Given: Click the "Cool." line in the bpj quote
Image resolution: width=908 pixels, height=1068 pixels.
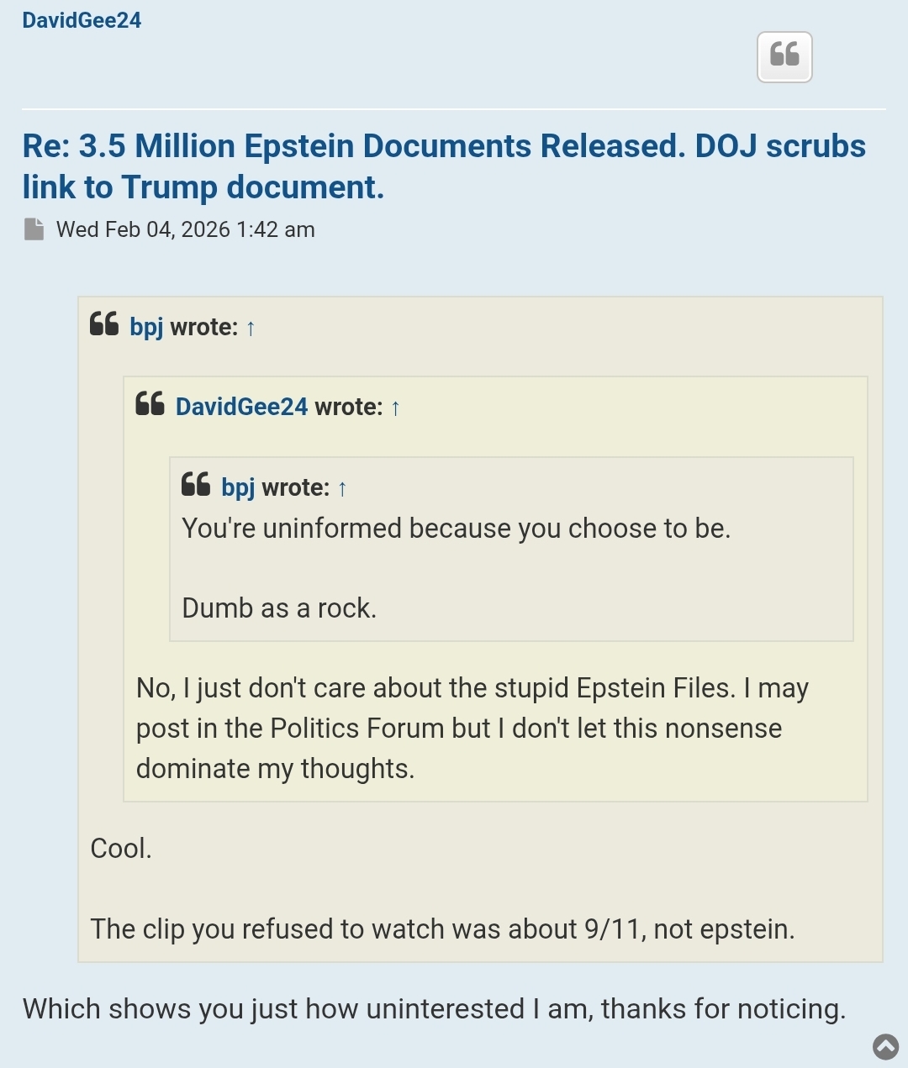Looking at the screenshot, I should point(121,849).
